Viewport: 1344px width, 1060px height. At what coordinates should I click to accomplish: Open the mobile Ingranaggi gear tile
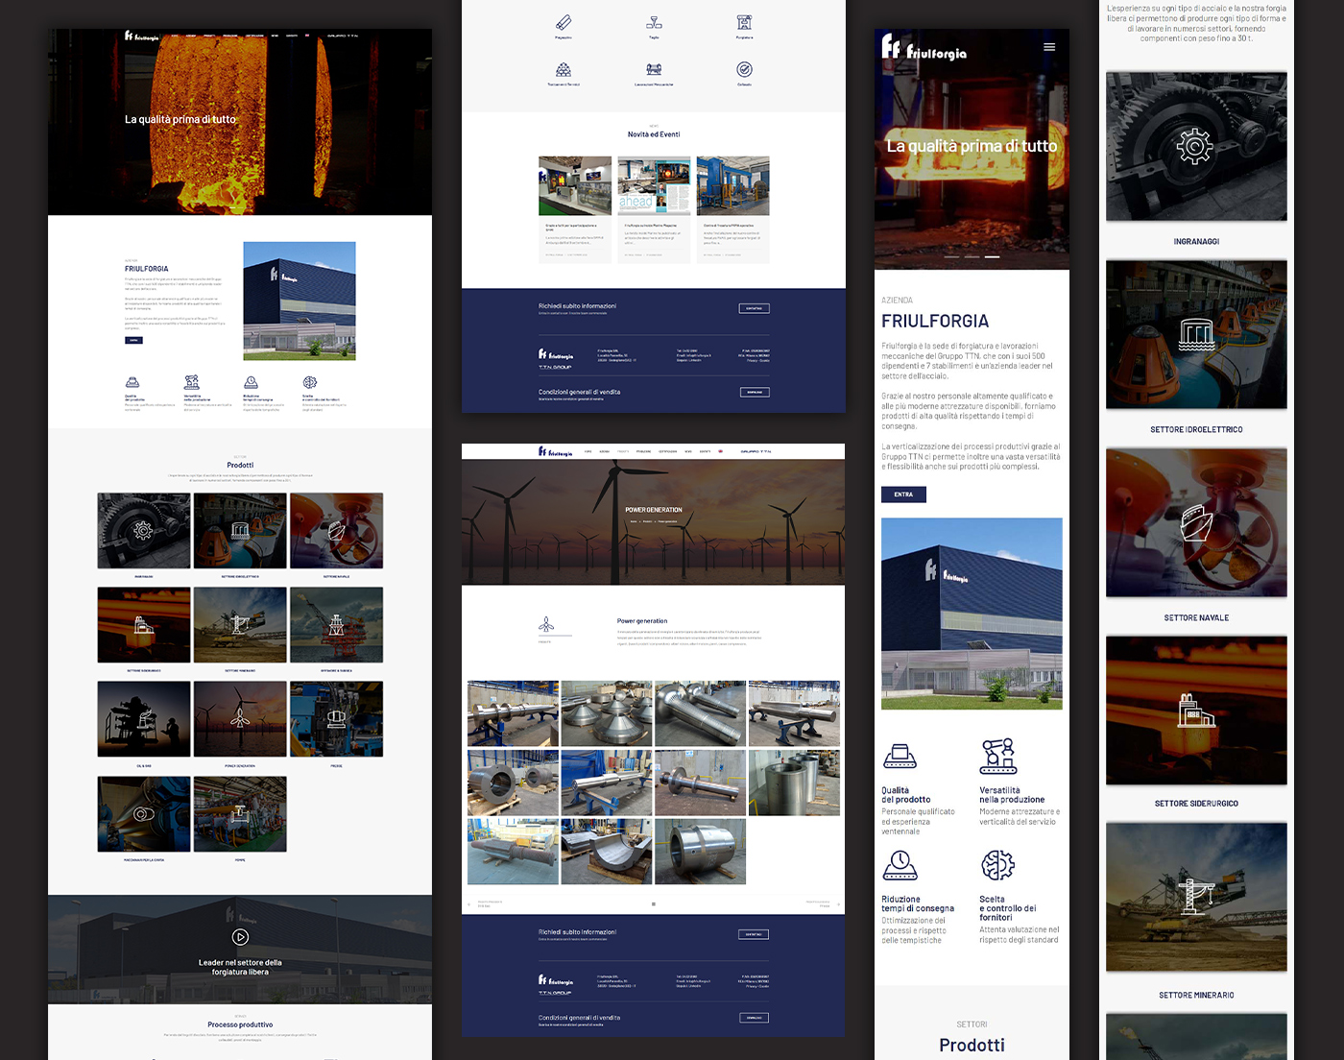tap(1196, 146)
